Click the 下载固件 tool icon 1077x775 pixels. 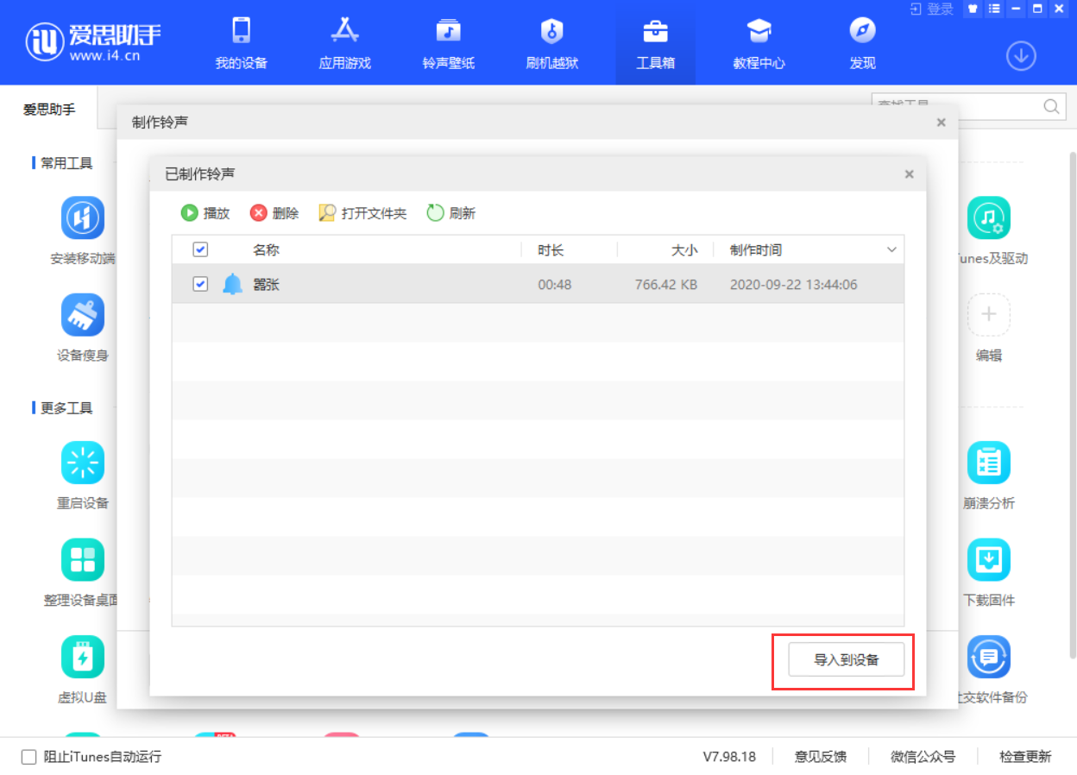(988, 561)
